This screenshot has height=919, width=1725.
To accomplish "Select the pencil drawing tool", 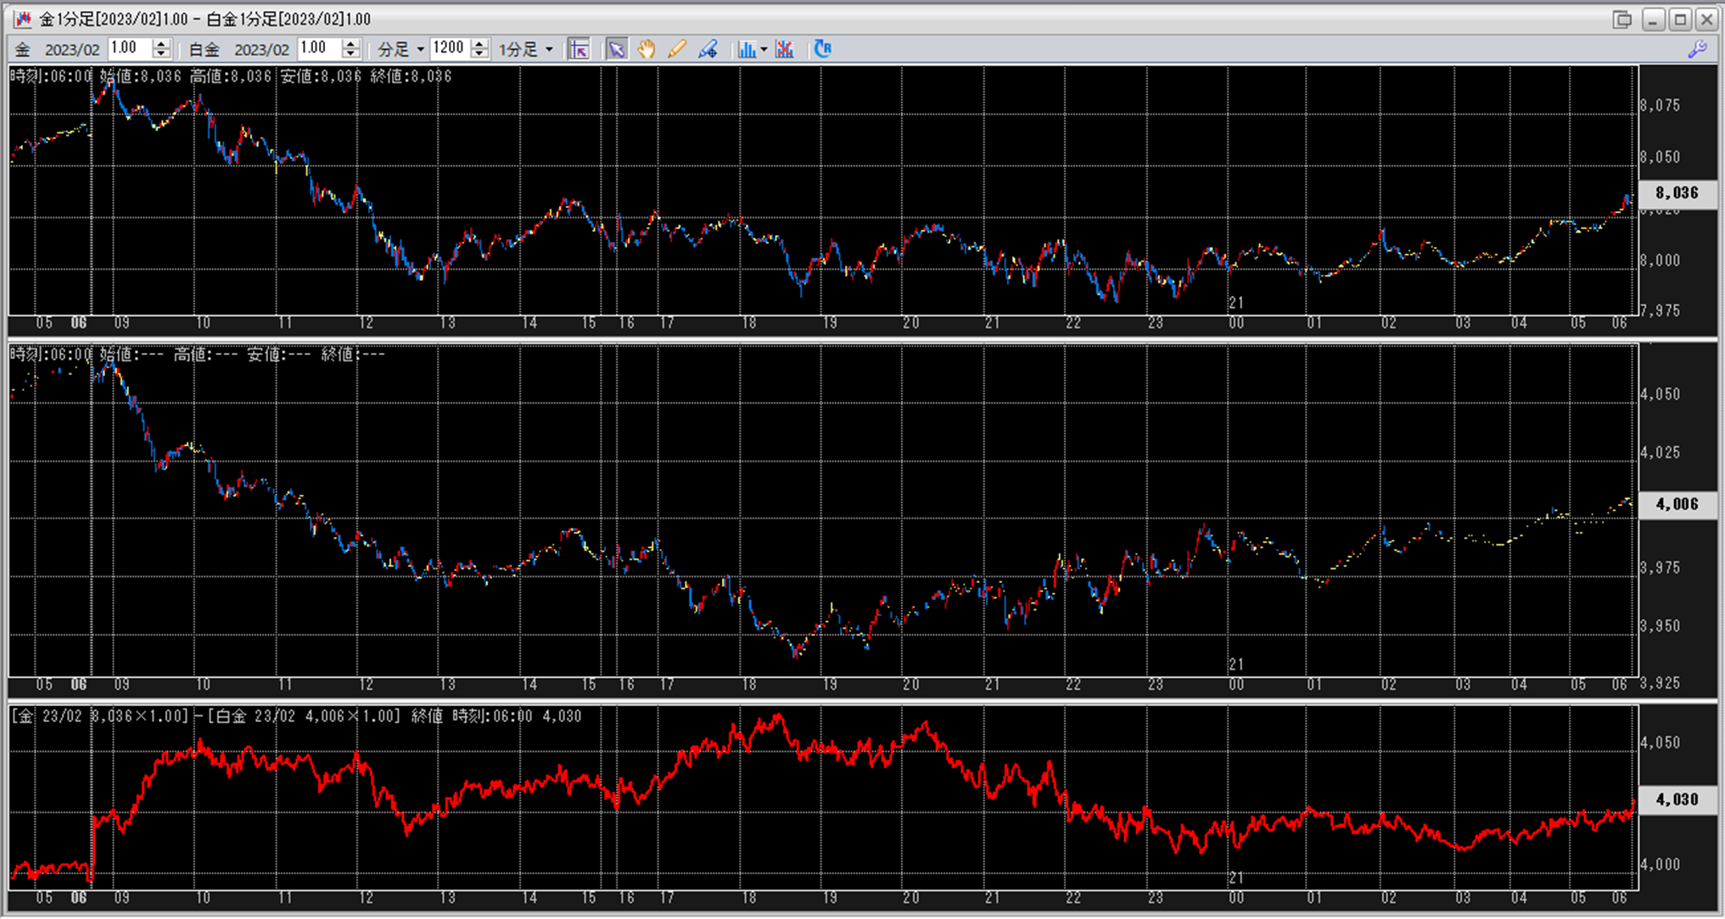I will tap(676, 49).
